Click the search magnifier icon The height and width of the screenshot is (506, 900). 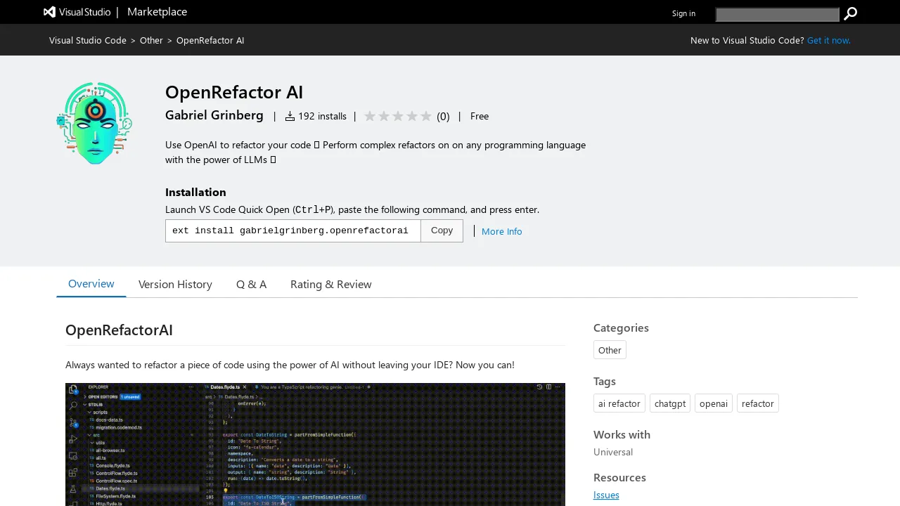click(x=850, y=14)
